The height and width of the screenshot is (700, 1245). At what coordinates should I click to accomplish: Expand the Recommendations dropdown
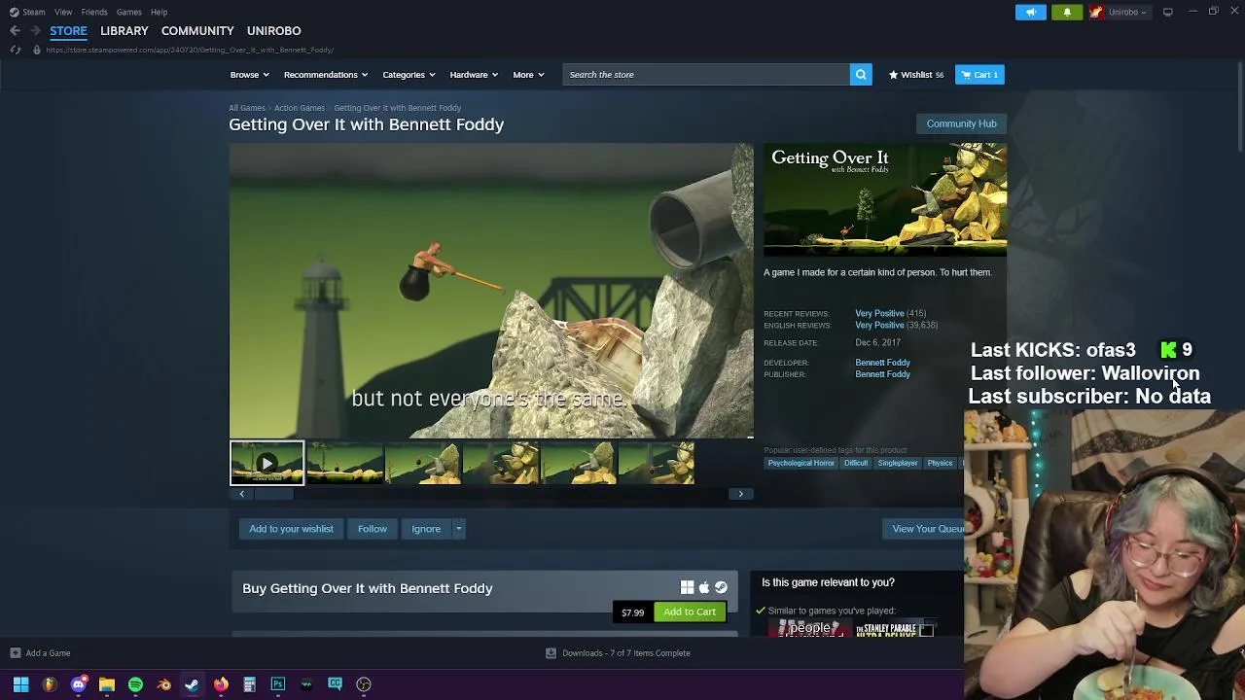coord(326,75)
